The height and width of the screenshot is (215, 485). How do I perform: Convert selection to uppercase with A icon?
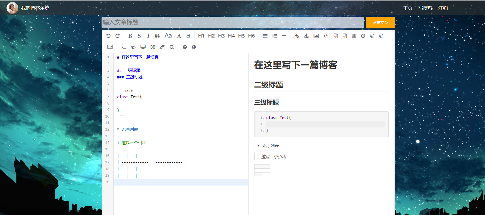179,36
